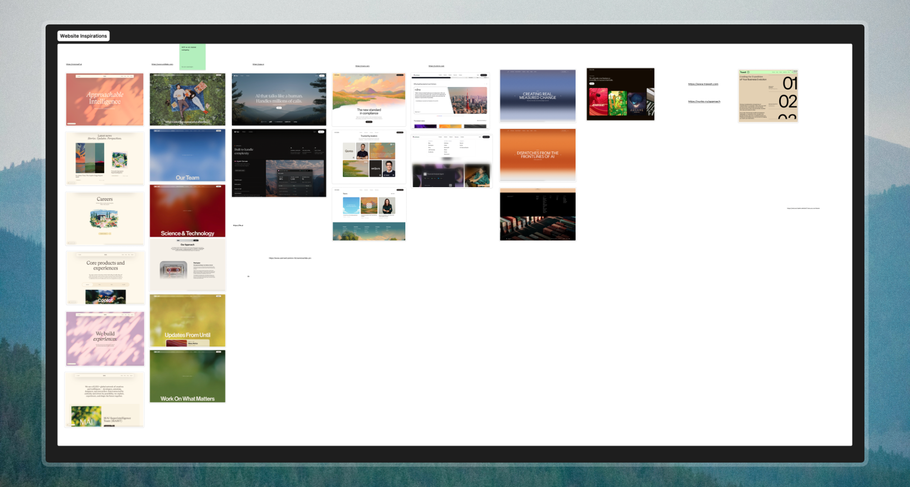Select the 'MAI Superintelligence Team' thumbnail
Image resolution: width=910 pixels, height=487 pixels.
[x=104, y=400]
